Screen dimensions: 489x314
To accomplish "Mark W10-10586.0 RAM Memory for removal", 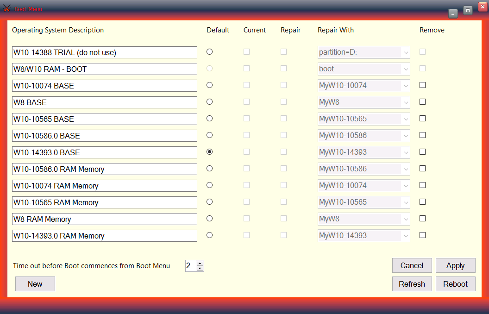I will pos(423,169).
